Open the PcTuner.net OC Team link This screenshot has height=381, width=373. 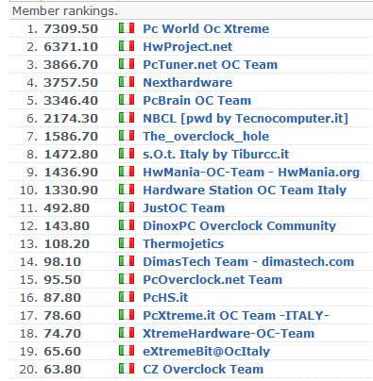(211, 64)
